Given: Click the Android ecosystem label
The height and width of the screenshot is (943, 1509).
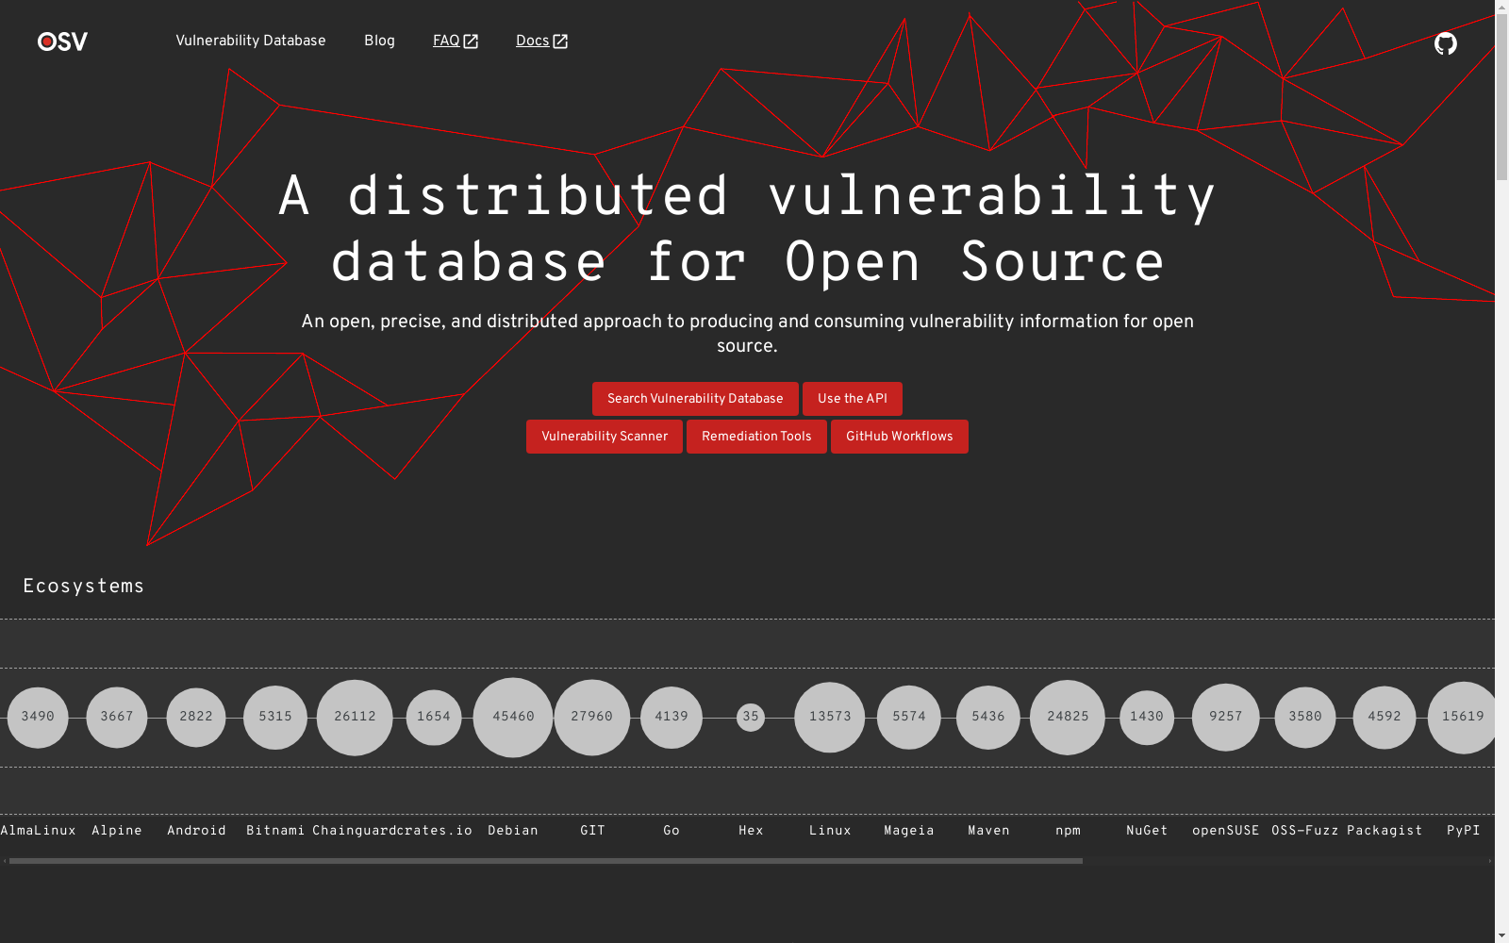Looking at the screenshot, I should (196, 831).
